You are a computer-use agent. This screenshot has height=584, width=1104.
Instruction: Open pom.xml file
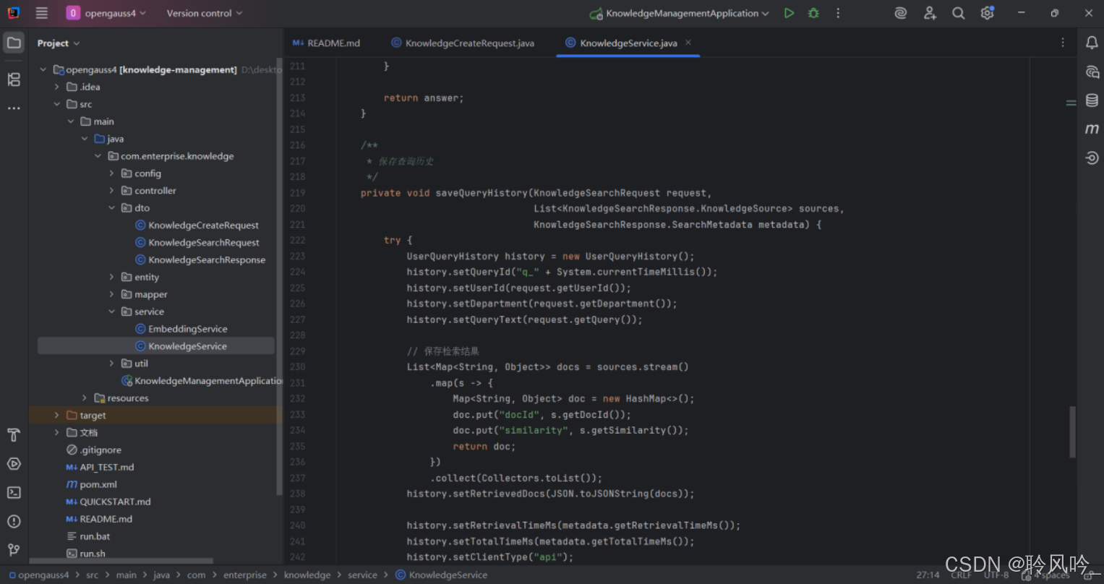(x=91, y=484)
